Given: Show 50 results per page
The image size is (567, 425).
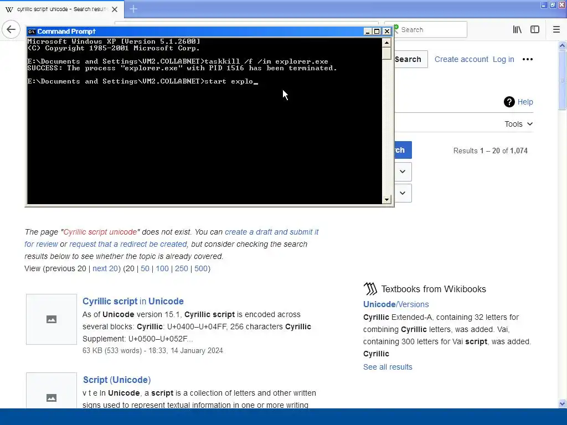Looking at the screenshot, I should coord(145,268).
